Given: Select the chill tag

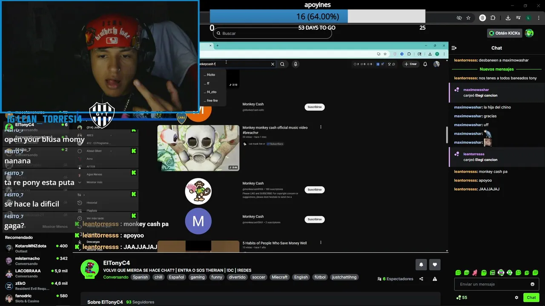Looking at the screenshot, I should coord(158,277).
